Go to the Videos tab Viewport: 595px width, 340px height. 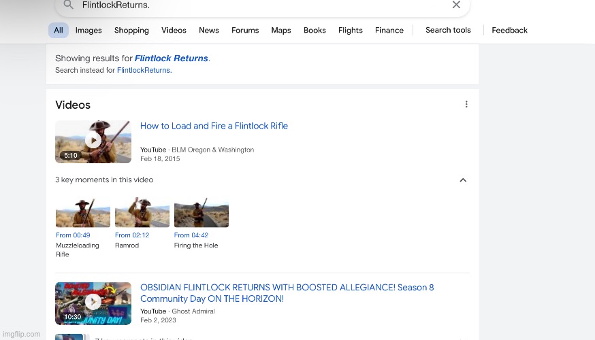174,31
